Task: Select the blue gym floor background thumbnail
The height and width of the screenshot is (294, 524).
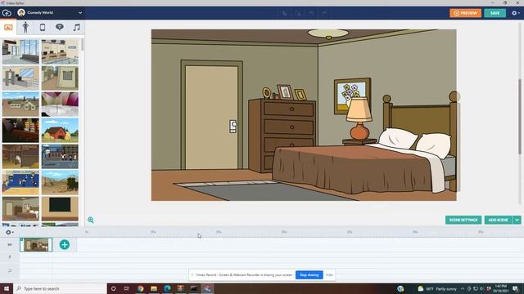Action: pos(20,183)
